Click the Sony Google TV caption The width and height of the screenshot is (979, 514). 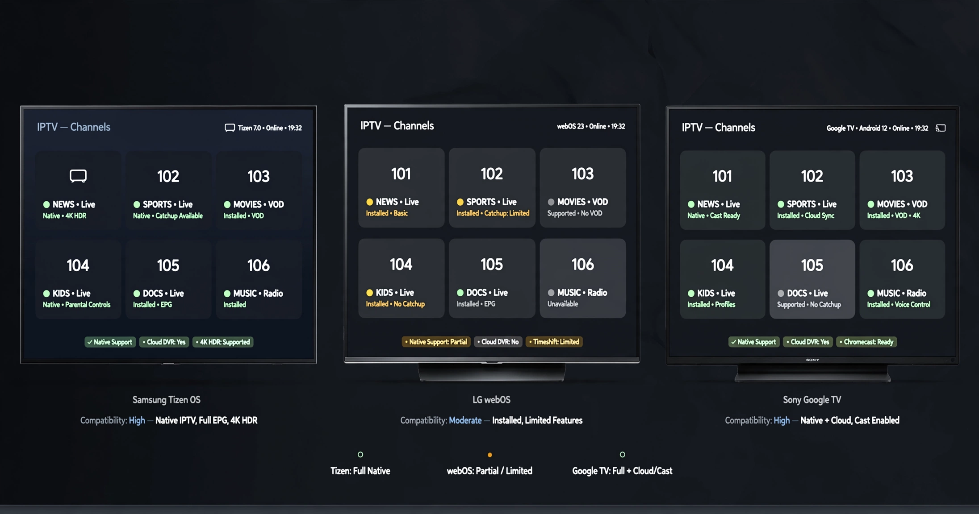point(812,400)
